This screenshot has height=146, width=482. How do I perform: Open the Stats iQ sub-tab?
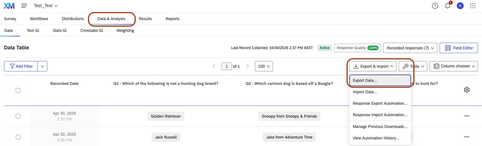coord(60,30)
